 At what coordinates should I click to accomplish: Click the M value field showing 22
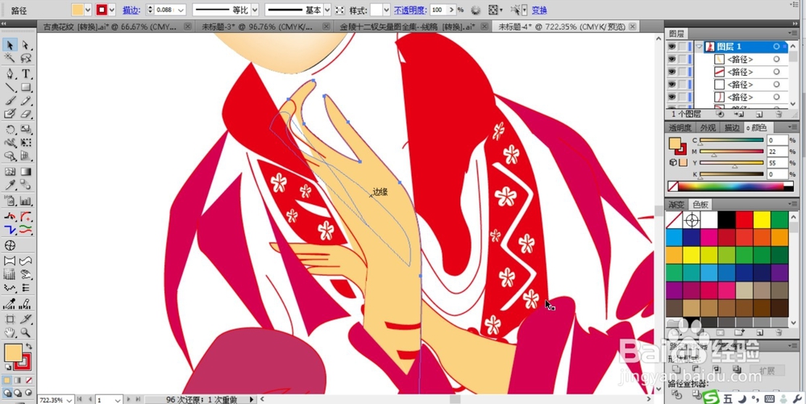[777, 152]
